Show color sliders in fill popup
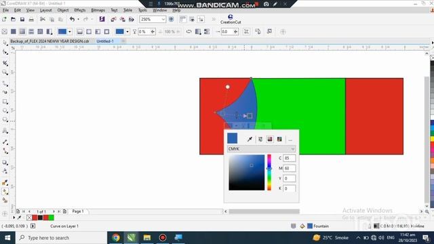 pyautogui.click(x=260, y=139)
